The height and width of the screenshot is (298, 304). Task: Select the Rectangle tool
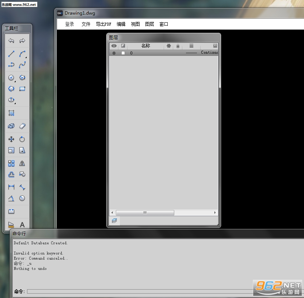pos(22,89)
